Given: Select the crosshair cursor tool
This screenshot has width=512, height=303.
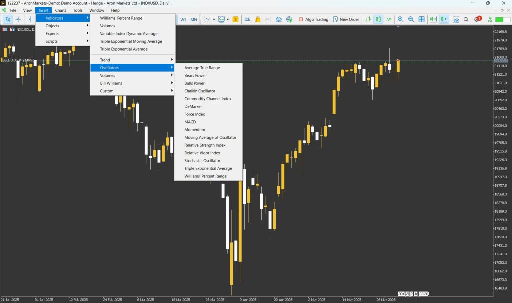Looking at the screenshot, I should 18,19.
